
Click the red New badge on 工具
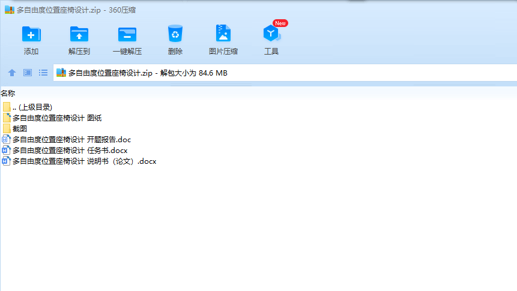280,23
